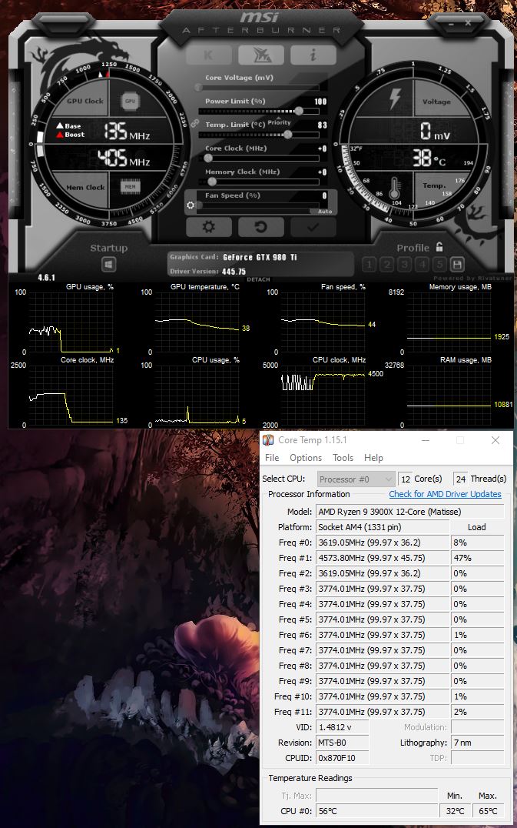Open the File menu in Core Temp
Screen dimensions: 517x828
(272, 458)
